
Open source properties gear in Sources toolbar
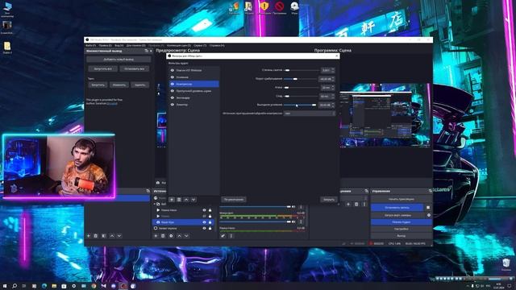tap(171, 236)
